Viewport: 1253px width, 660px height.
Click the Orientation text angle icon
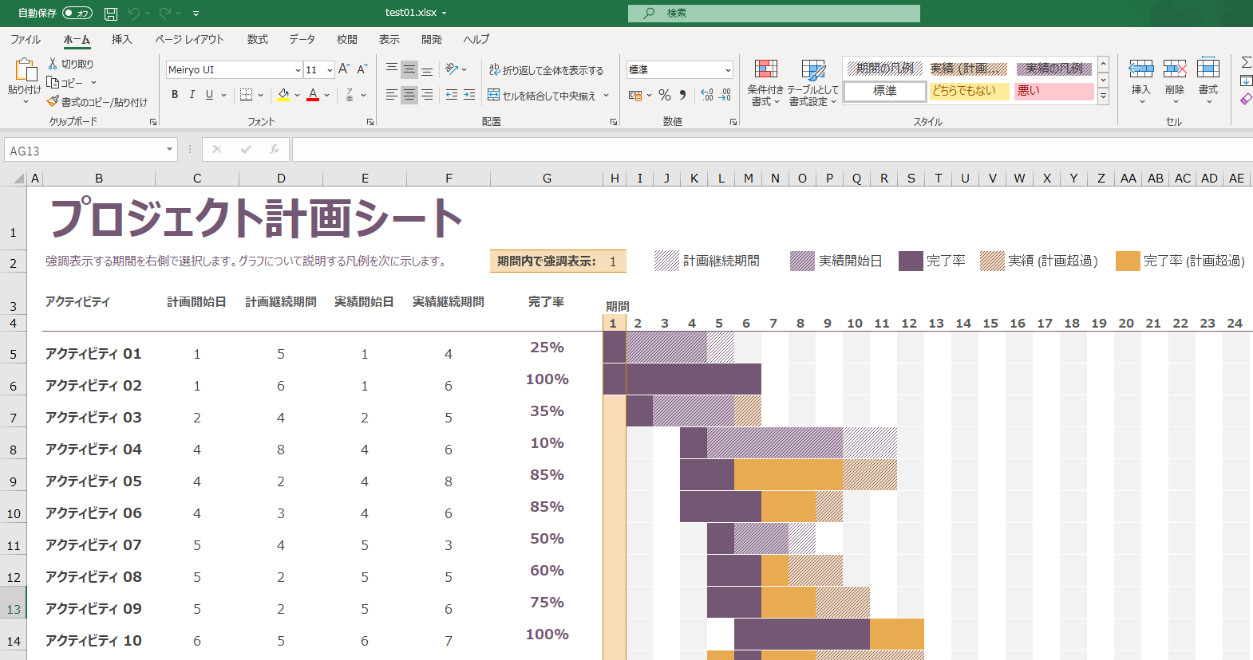(x=452, y=69)
